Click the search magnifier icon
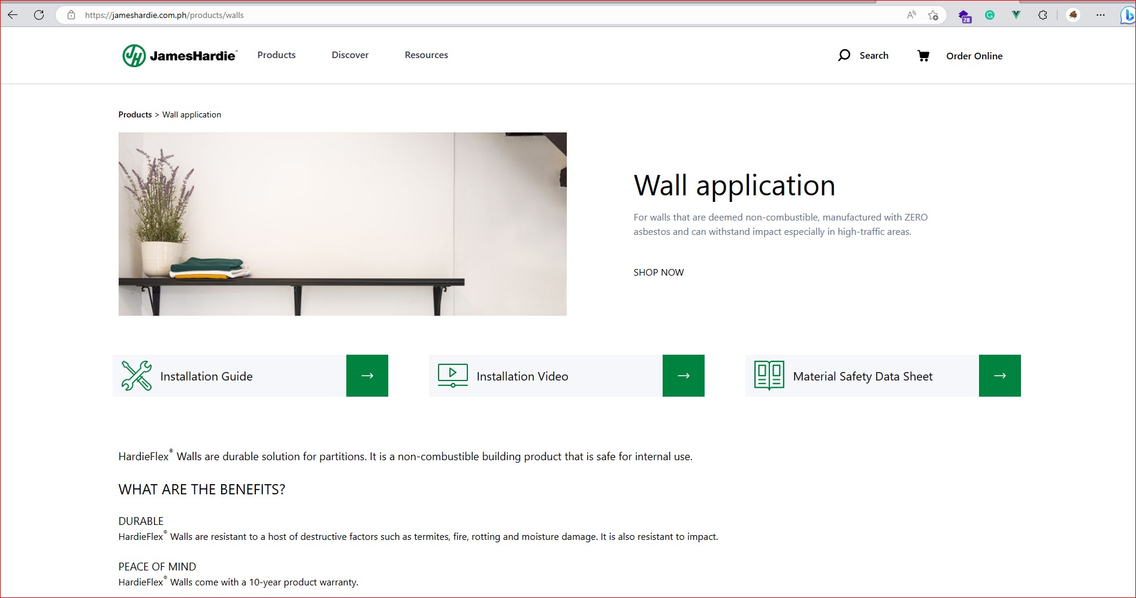This screenshot has height=598, width=1136. tap(844, 55)
